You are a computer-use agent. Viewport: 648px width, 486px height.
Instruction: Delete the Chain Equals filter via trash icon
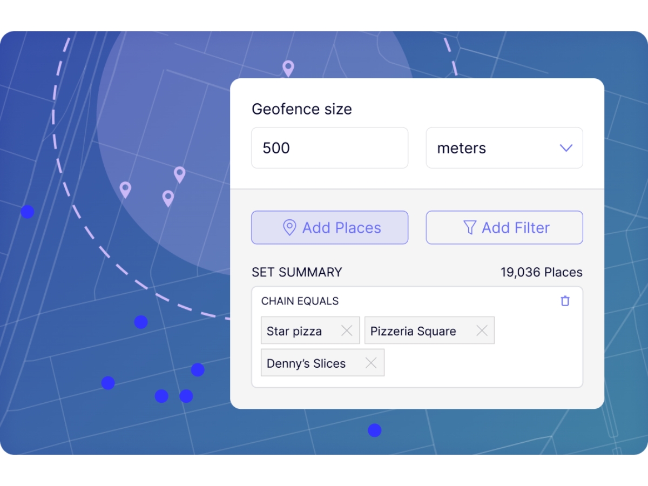[x=565, y=301]
